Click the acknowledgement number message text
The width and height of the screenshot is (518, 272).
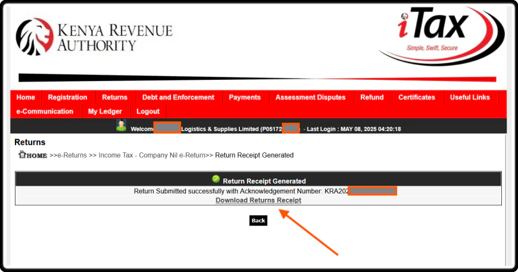click(x=241, y=191)
